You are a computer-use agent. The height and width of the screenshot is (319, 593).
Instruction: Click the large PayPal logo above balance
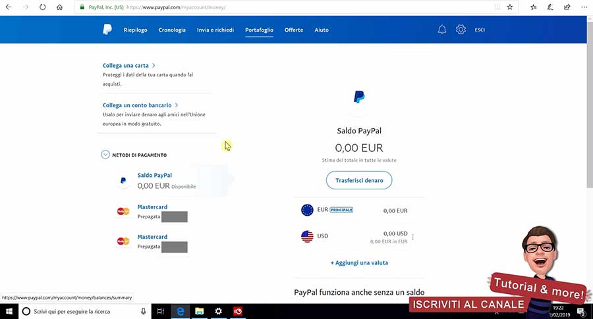tap(359, 97)
